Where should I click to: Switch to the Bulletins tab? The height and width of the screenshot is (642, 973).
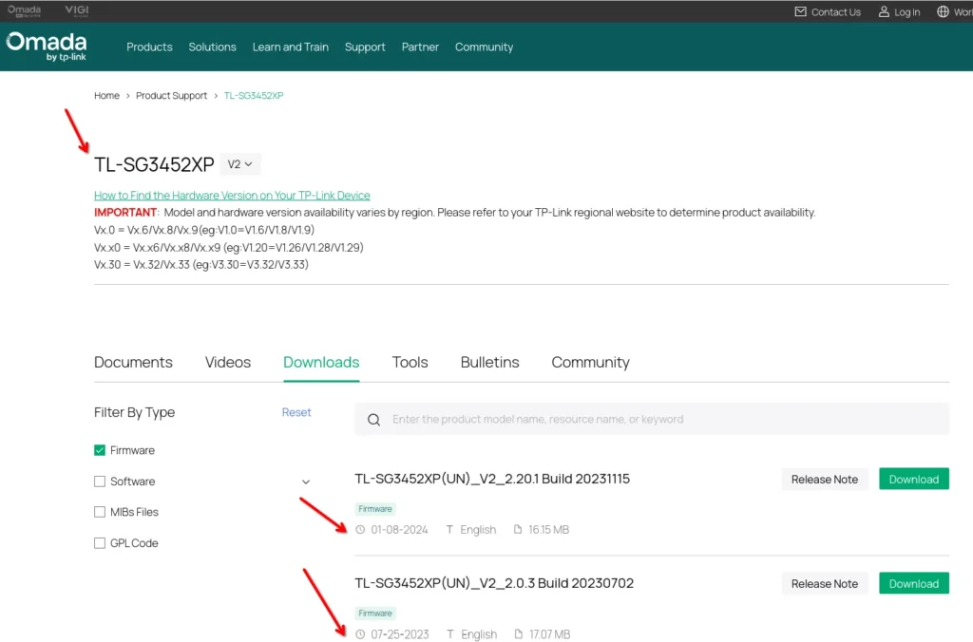(489, 362)
